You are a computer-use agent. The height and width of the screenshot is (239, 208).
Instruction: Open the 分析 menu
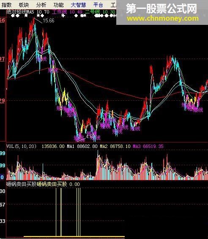coord(41,5)
